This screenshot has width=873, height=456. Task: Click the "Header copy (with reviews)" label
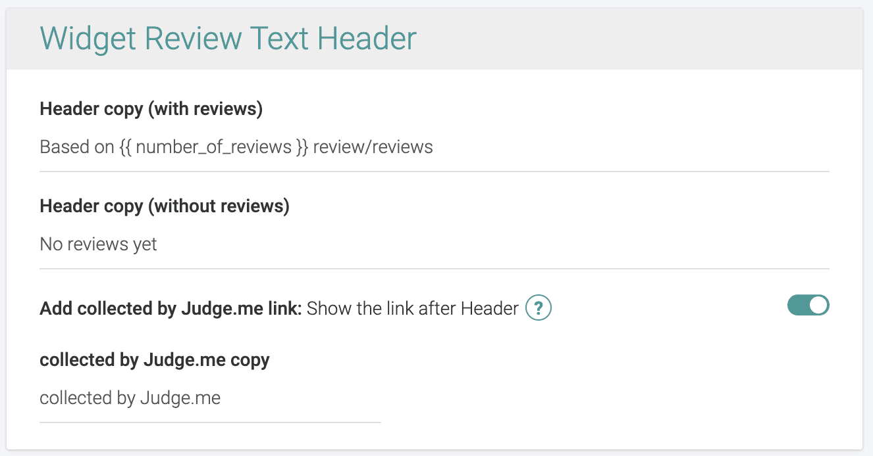(151, 109)
